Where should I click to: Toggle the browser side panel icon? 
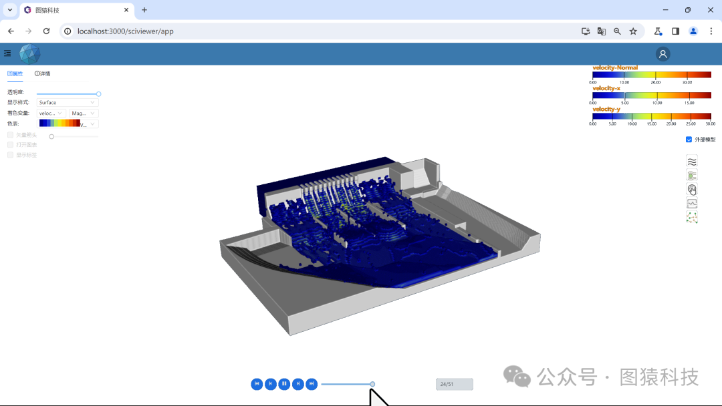pos(675,31)
